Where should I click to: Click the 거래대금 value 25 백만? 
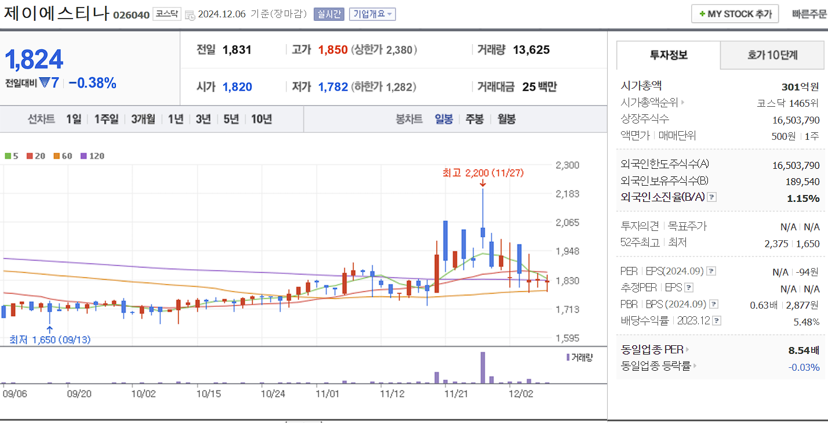click(539, 87)
